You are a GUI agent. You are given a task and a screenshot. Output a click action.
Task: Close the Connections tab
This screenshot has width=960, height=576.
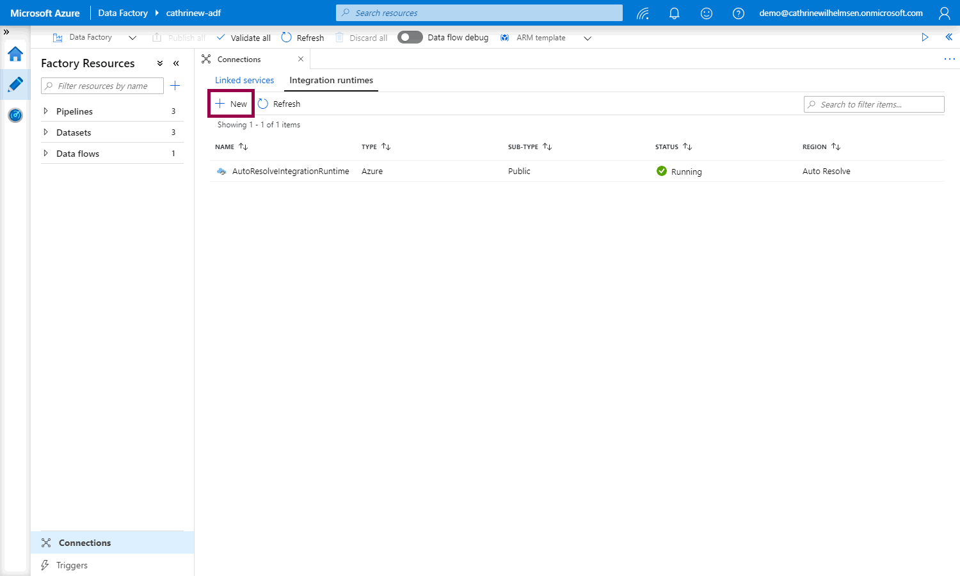coord(301,59)
